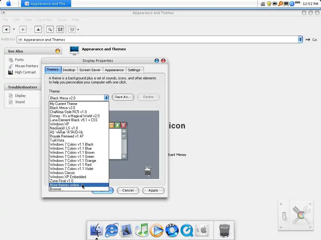Choose Disney Magical World v2.0 theme
The width and height of the screenshot is (321, 240).
point(79,116)
